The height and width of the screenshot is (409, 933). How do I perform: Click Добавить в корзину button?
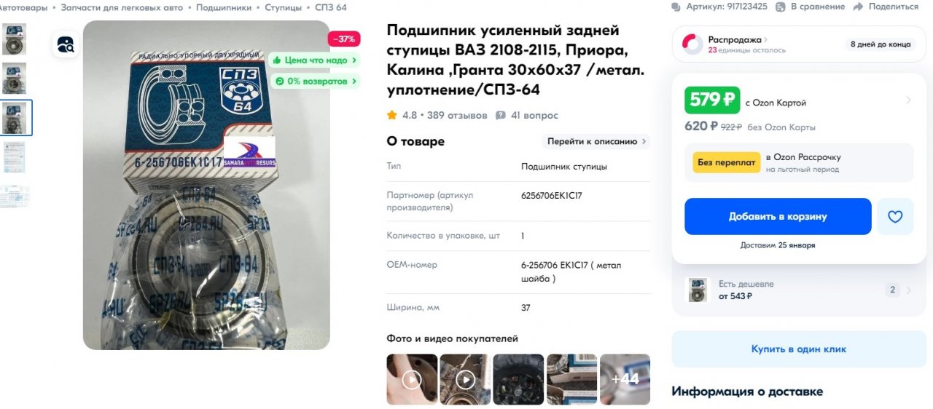[x=778, y=217]
